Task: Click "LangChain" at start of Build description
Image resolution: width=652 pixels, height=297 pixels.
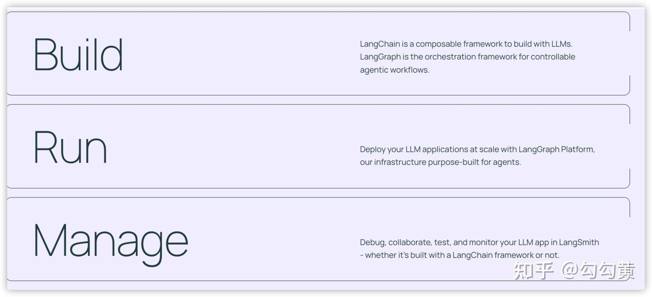Action: click(x=380, y=44)
